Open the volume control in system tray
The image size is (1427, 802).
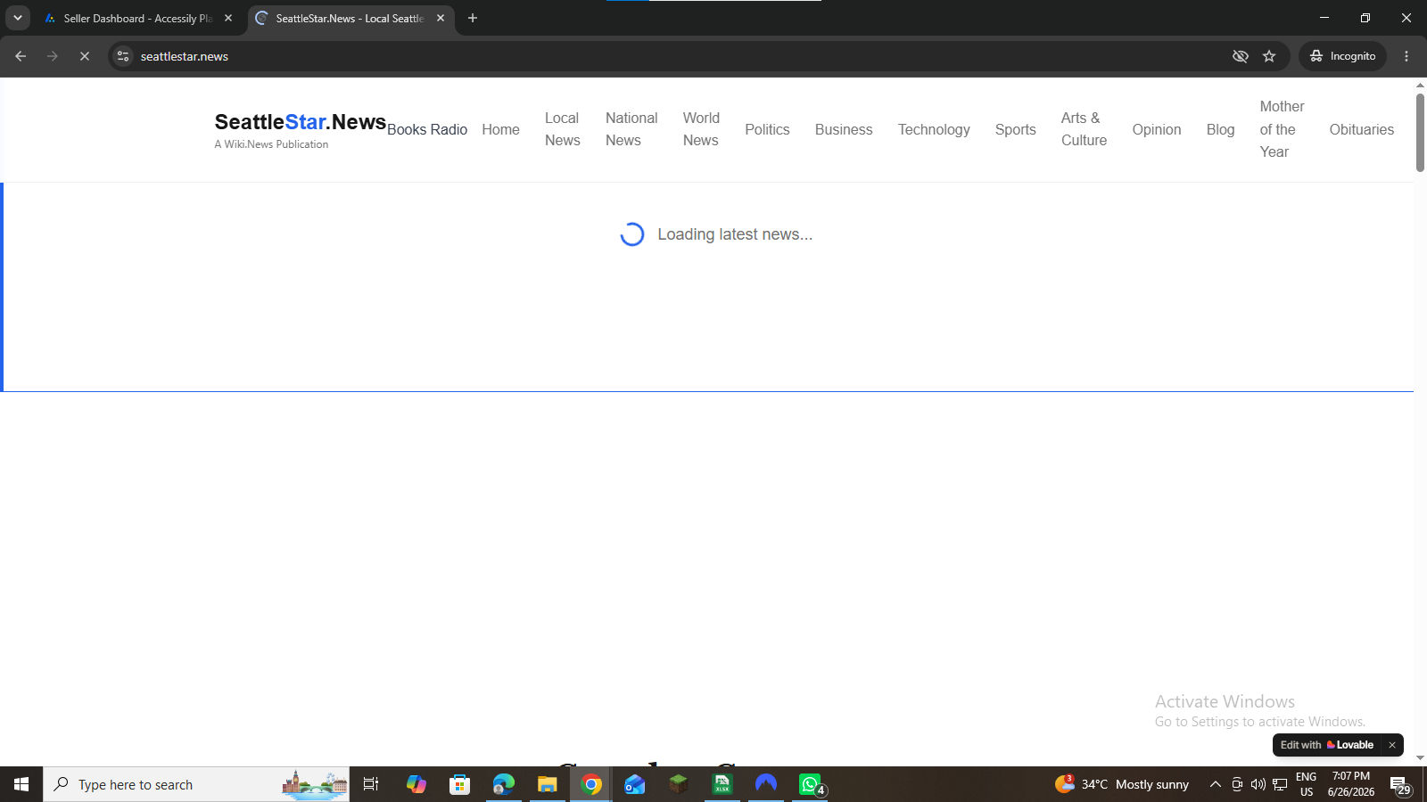[1258, 784]
